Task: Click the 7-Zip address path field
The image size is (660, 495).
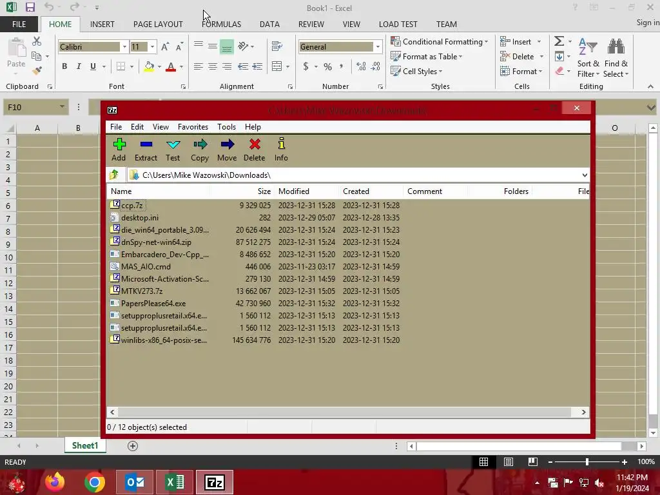Action: click(354, 175)
